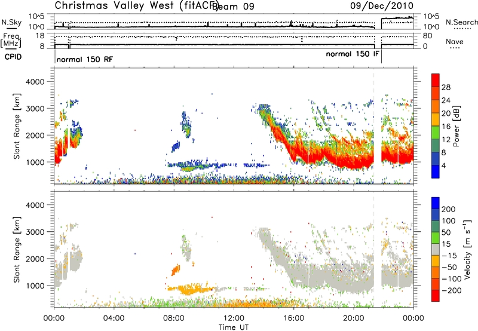Click the "Power [dB]" colorbar title
Viewport: 478px width, 331px height.
(x=456, y=126)
